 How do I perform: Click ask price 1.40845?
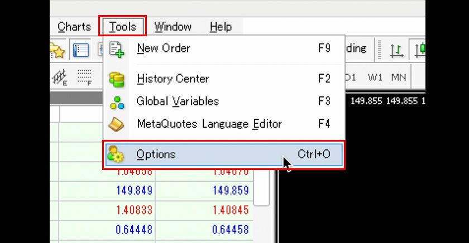pyautogui.click(x=231, y=210)
